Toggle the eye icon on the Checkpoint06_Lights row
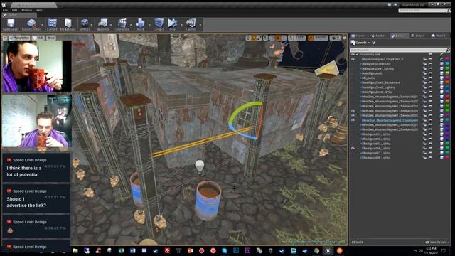Image resolution: width=455 pixels, height=256 pixels. pos(353,149)
